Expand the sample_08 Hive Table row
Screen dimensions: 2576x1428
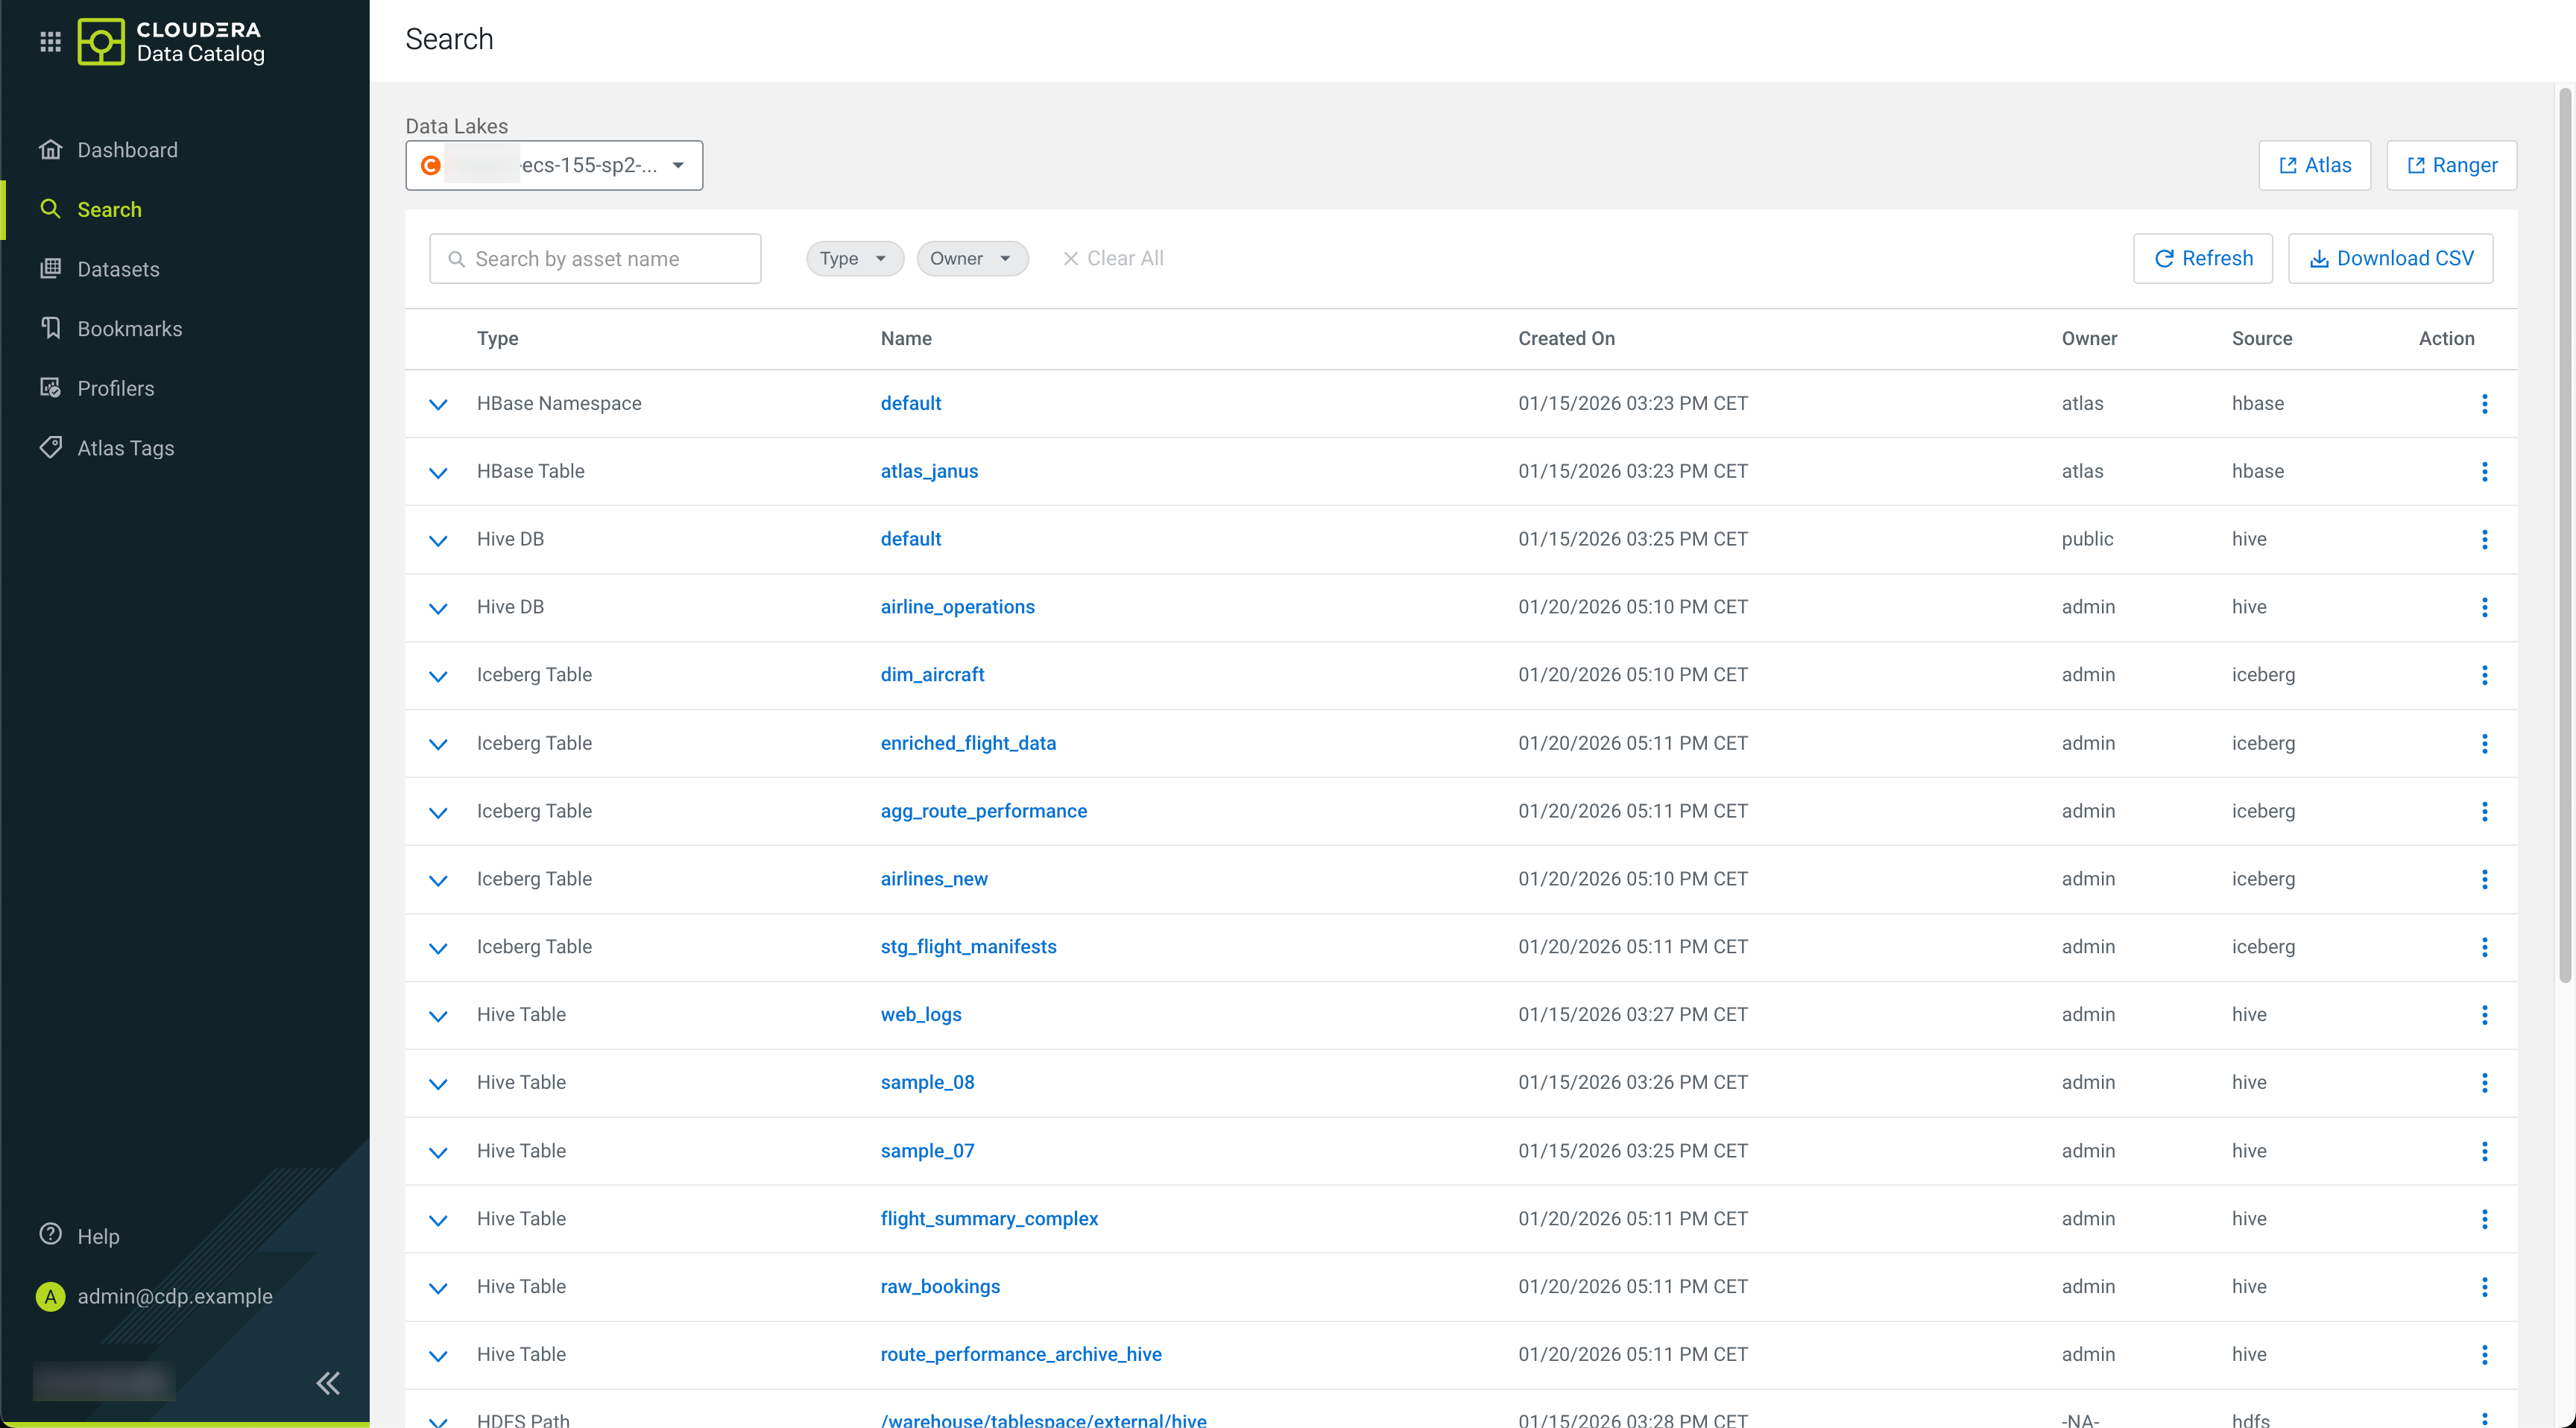438,1083
